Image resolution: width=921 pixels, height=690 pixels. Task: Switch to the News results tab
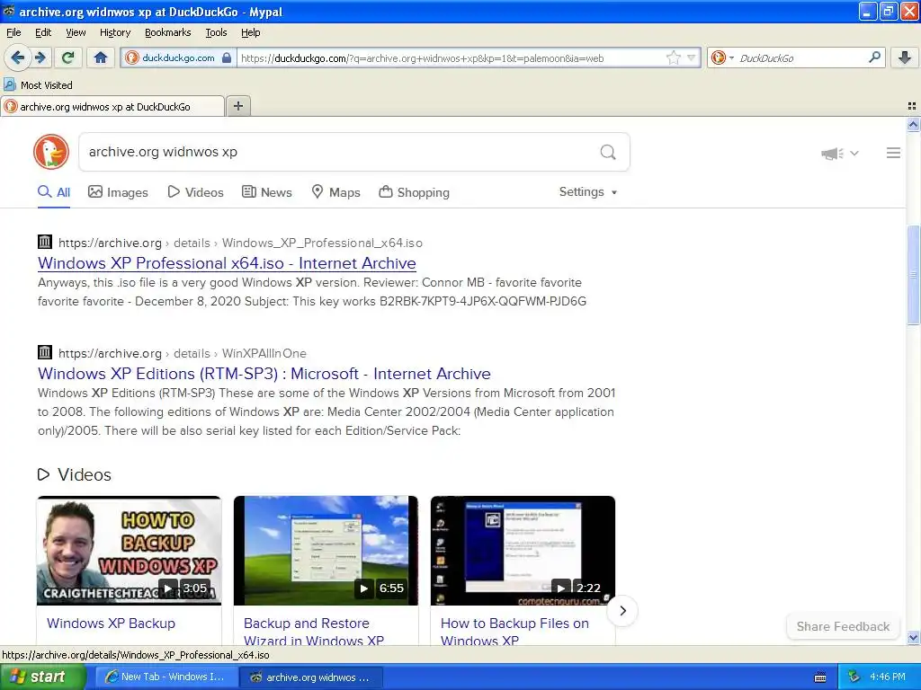(266, 192)
